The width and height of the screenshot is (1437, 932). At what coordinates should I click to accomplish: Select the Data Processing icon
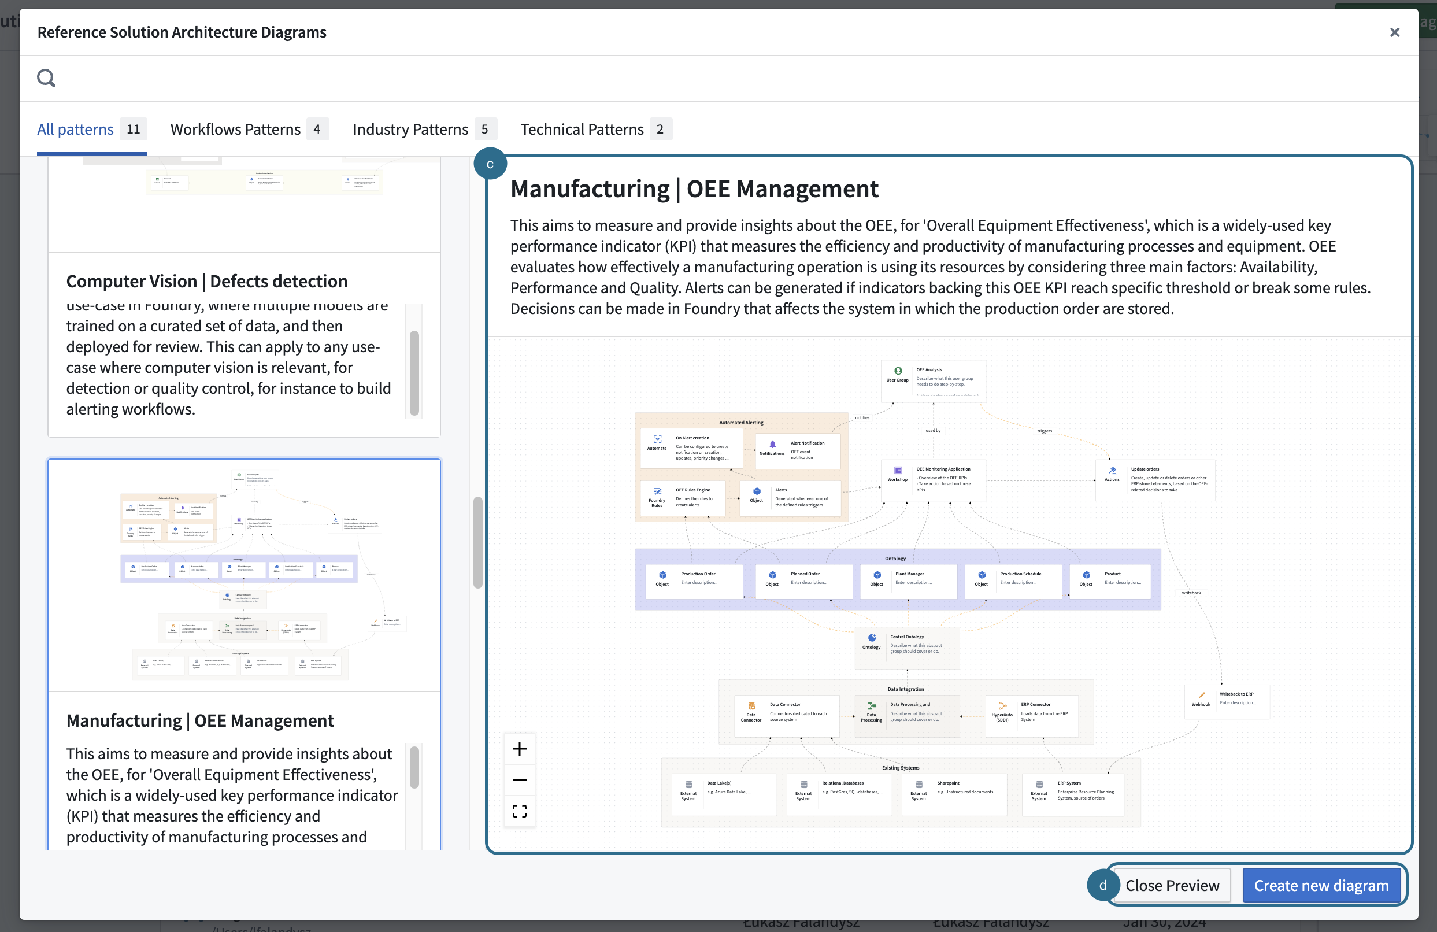(x=872, y=705)
